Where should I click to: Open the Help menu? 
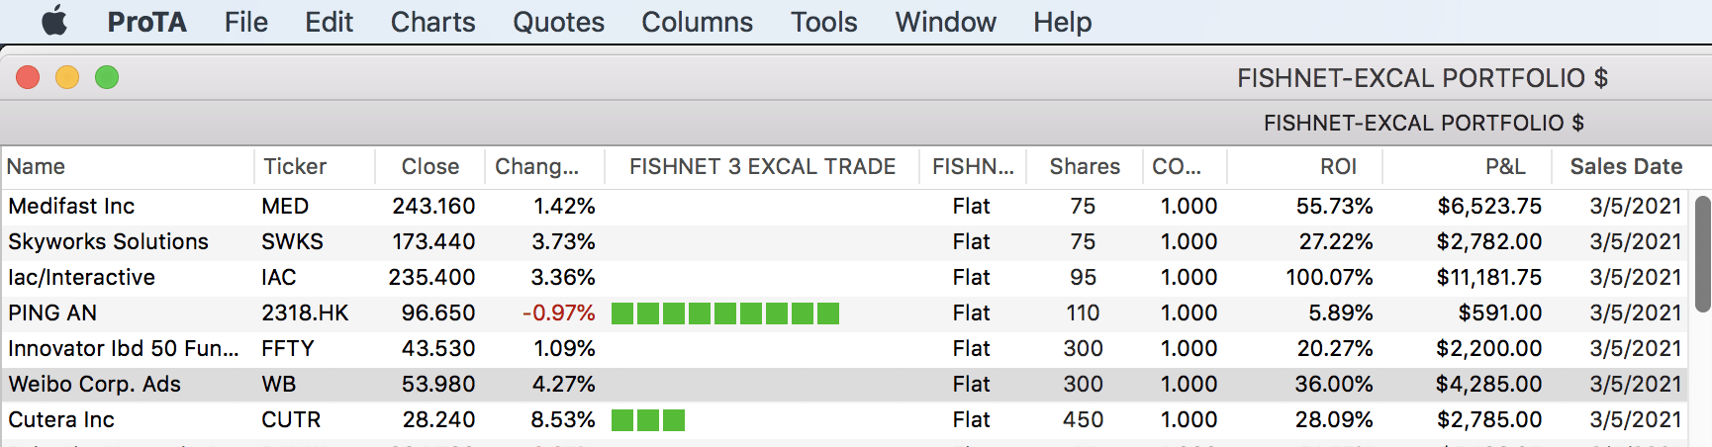tap(1062, 22)
